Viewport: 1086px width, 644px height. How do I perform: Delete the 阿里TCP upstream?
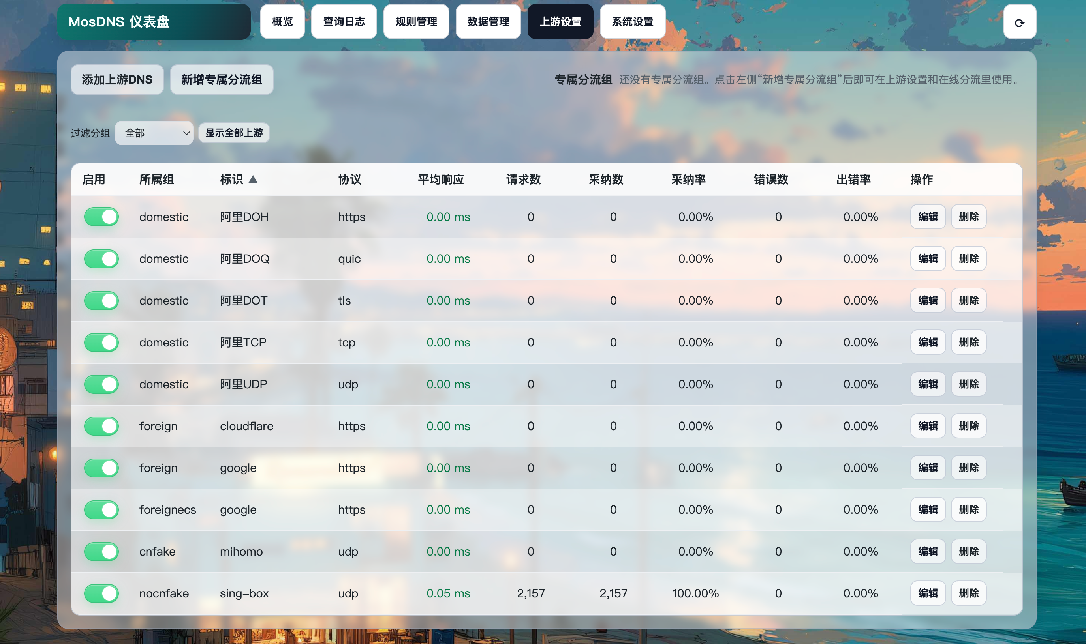click(x=968, y=343)
